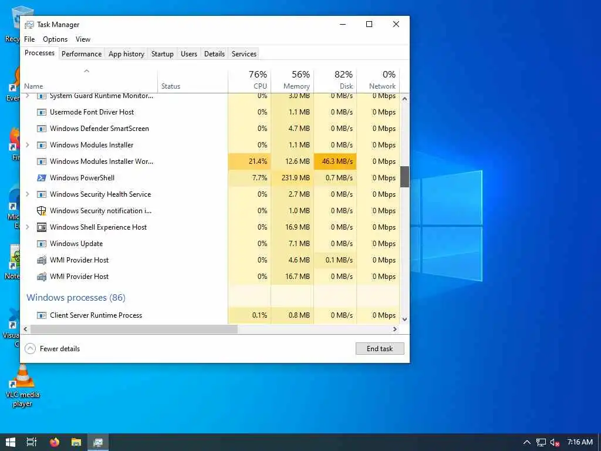Switch to the Details tab
Image resolution: width=601 pixels, height=451 pixels.
[214, 54]
